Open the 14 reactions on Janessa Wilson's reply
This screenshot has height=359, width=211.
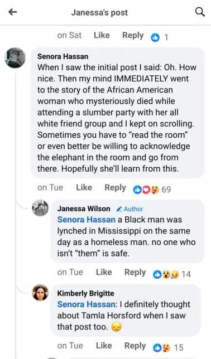coord(172,274)
